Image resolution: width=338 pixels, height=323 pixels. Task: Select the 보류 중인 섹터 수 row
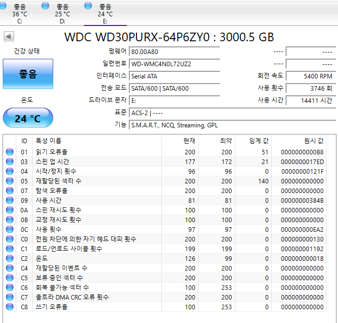point(166,278)
